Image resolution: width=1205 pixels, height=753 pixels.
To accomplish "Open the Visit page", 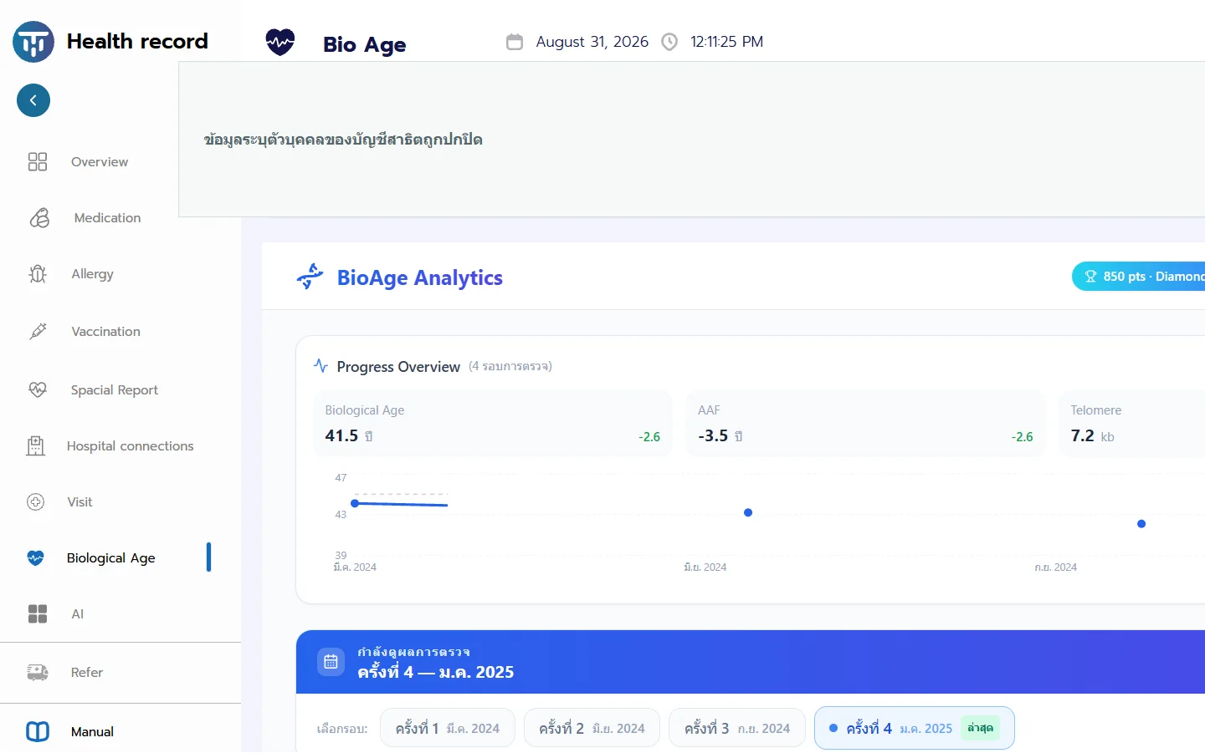I will [79, 502].
